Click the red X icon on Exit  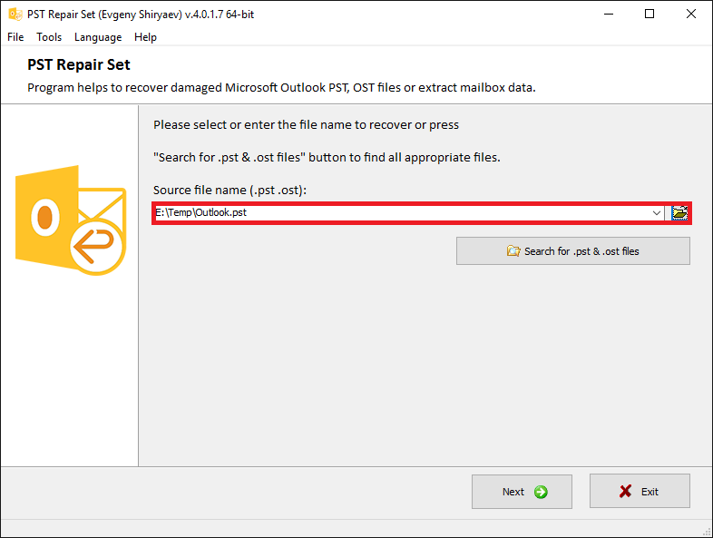pos(625,491)
